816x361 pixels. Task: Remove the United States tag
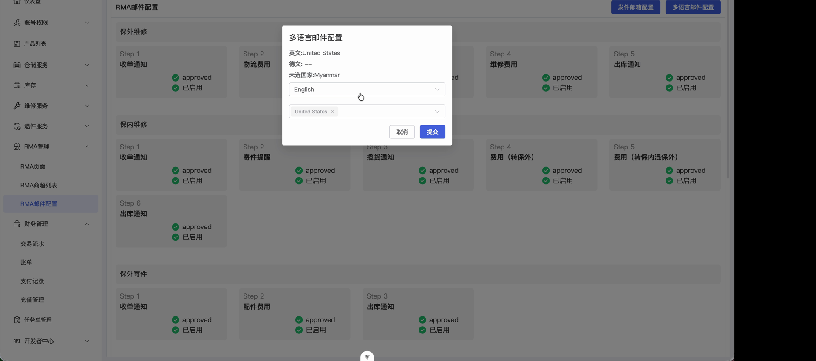(333, 112)
